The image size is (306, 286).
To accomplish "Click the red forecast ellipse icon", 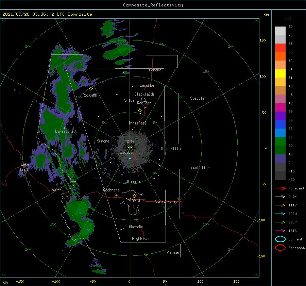I will tap(280, 248).
